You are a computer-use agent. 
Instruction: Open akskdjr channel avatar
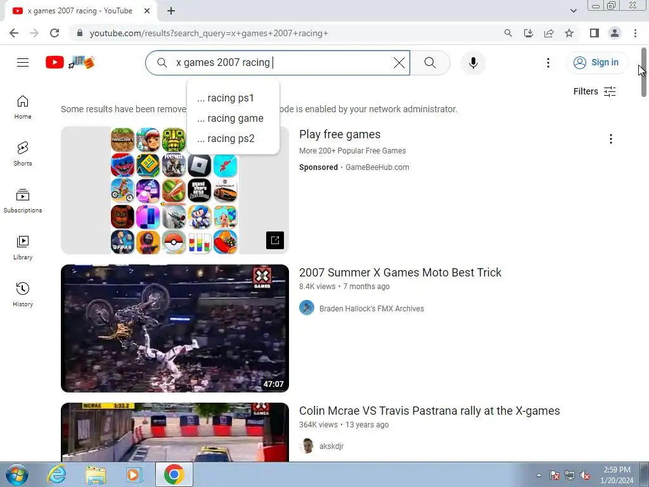pyautogui.click(x=307, y=446)
